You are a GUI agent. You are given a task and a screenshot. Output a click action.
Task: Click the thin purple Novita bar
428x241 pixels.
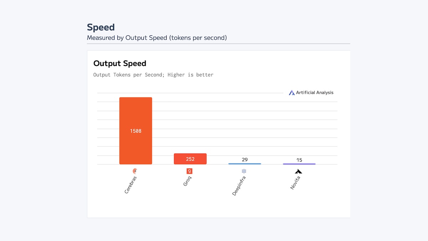coord(299,164)
